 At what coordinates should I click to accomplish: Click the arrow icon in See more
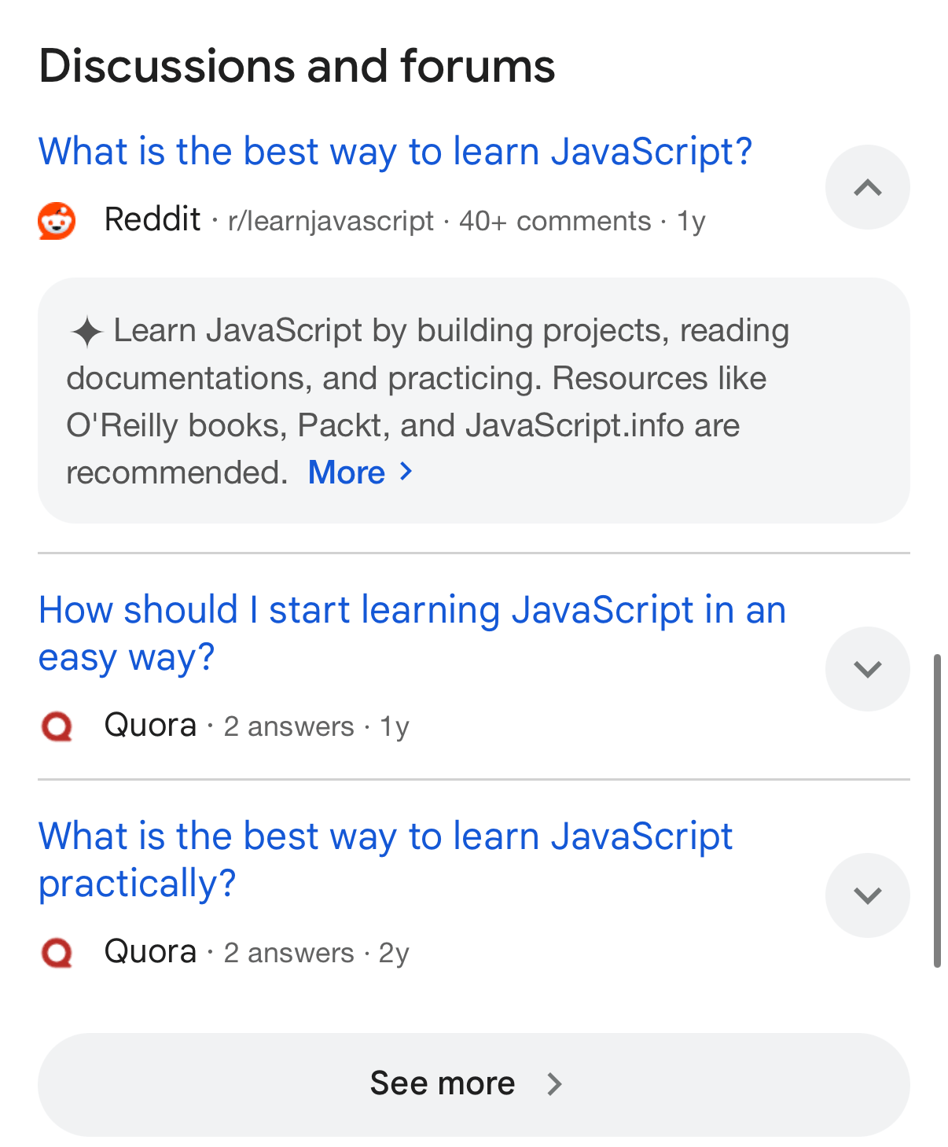pos(554,1084)
